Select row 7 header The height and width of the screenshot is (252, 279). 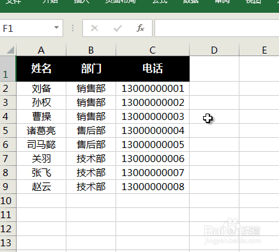(8, 159)
